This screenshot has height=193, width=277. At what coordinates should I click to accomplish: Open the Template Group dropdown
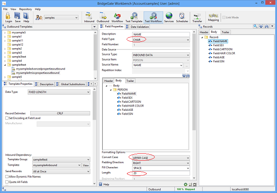click(x=61, y=159)
